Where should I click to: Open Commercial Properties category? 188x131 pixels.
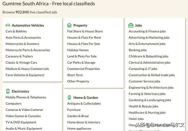tap(83, 69)
